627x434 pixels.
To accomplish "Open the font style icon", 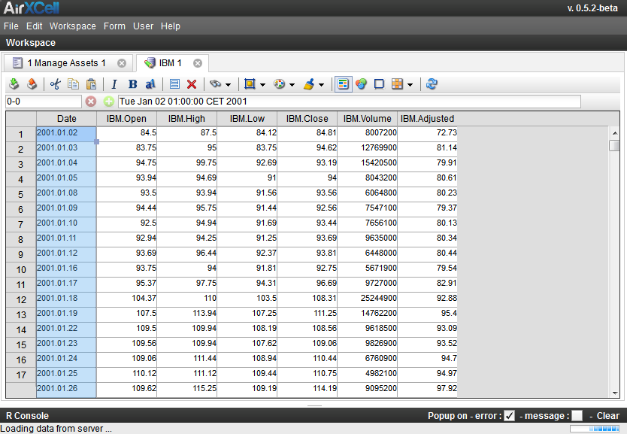I will tap(150, 84).
